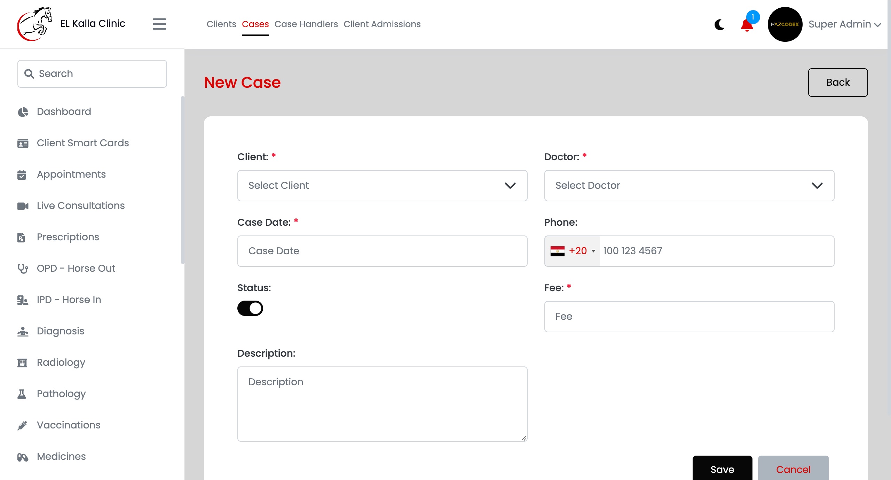Open Dashboard from sidebar
The image size is (891, 480).
[64, 111]
